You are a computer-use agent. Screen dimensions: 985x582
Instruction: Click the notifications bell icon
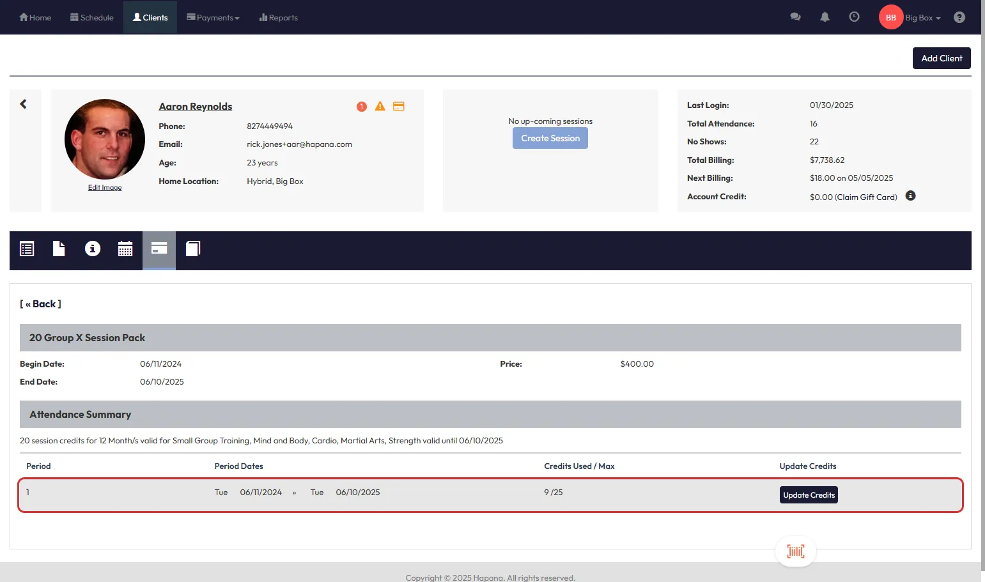825,17
